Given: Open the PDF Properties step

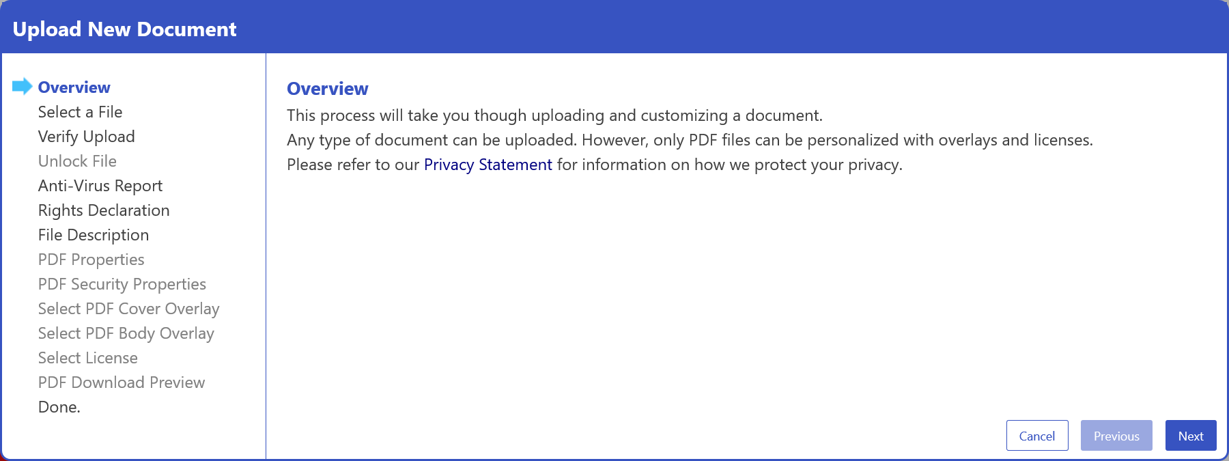Looking at the screenshot, I should pyautogui.click(x=91, y=259).
